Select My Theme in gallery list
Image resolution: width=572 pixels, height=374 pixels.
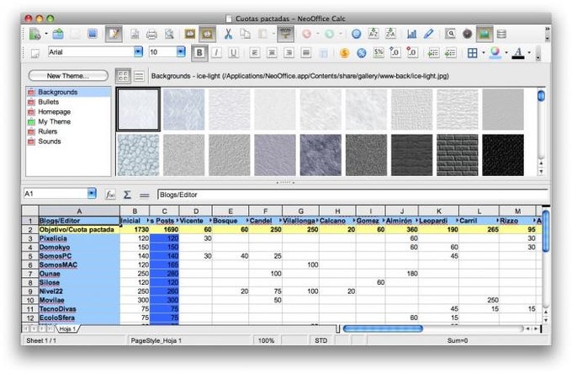pos(69,121)
